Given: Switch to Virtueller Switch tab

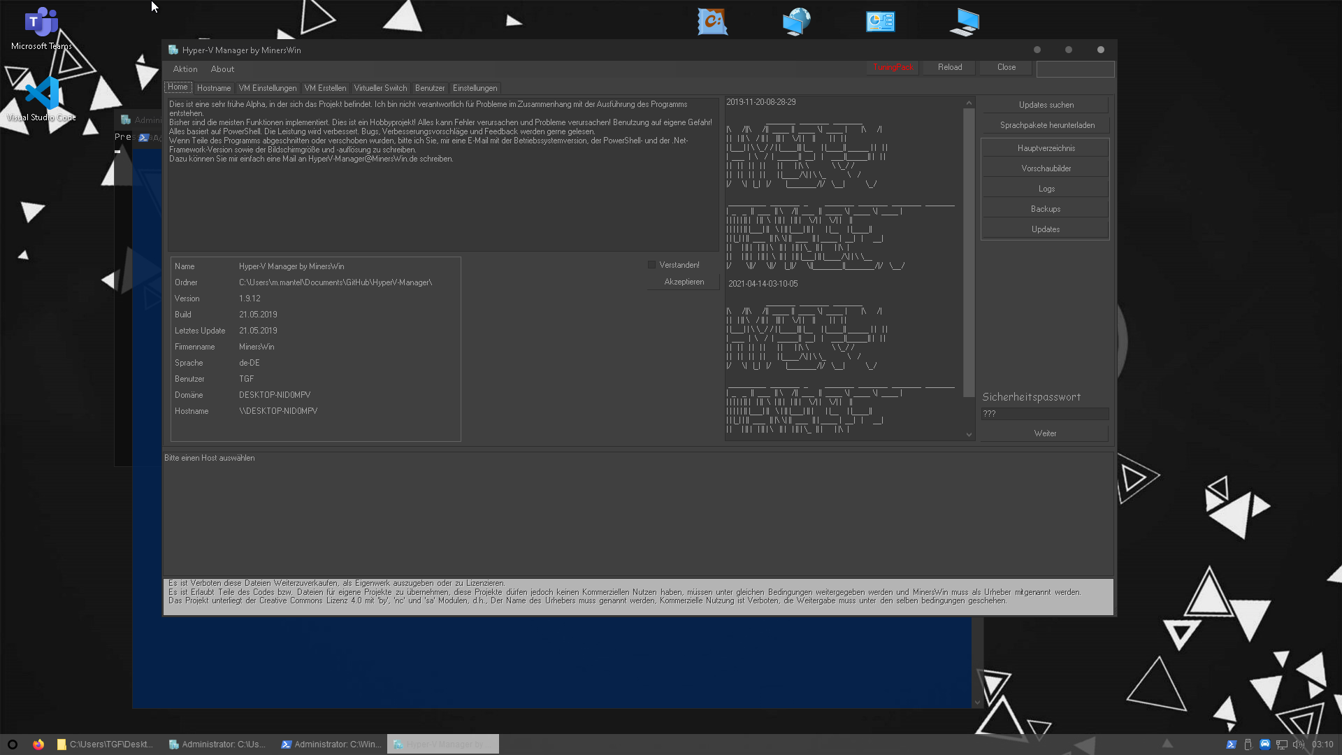Looking at the screenshot, I should [x=380, y=88].
